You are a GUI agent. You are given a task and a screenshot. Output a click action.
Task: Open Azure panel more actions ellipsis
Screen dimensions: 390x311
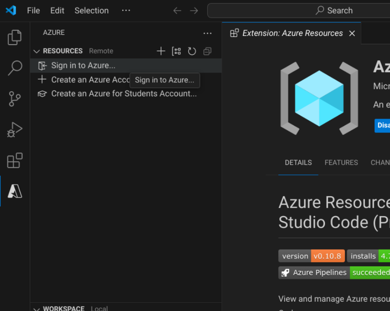207,33
